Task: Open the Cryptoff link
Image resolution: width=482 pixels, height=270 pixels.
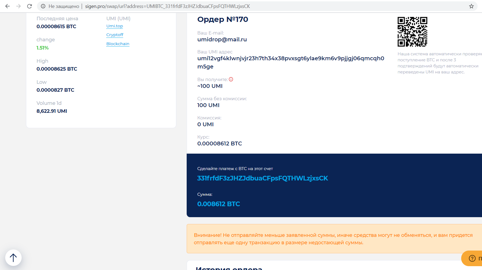Action: 115,35
